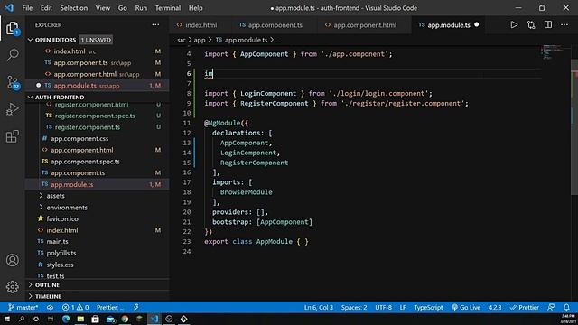Open Windows taskbar search
Viewport: 578px width, 325px height.
[x=22, y=319]
